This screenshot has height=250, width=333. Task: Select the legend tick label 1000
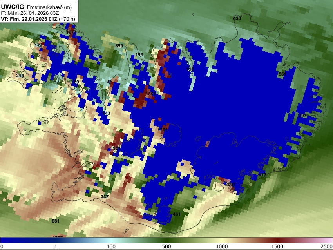222,246
